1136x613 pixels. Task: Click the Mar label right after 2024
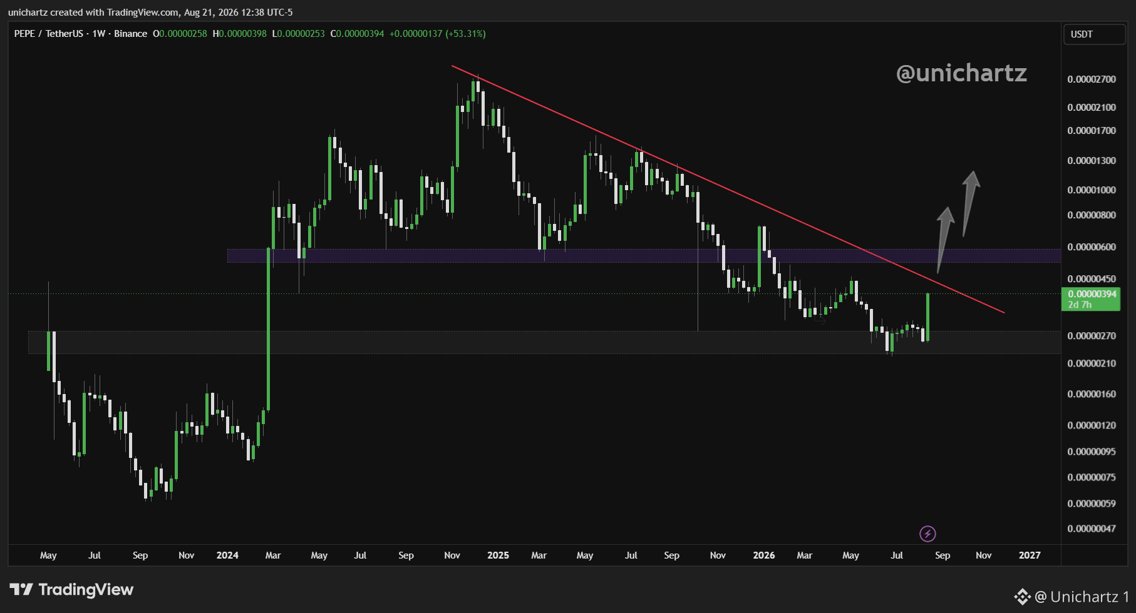coord(273,555)
